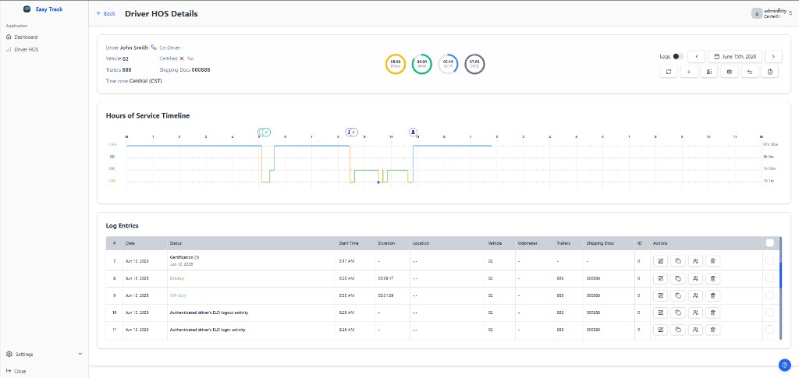
Task: Click the purple user marker near 11
Action: [414, 132]
